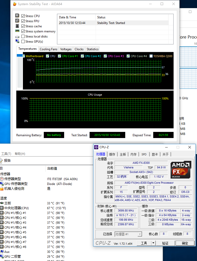The image size is (197, 261).
Task: Open the 关于 tab in CPU-Z
Action: tap(165, 154)
